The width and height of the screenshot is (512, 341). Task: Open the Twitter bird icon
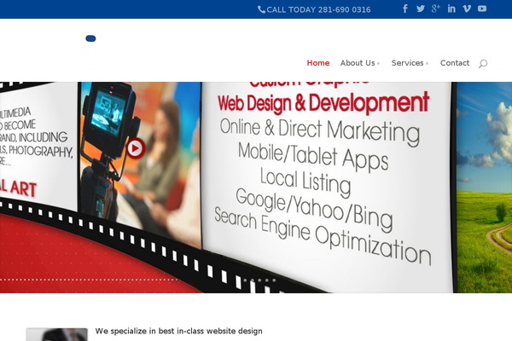(x=421, y=9)
